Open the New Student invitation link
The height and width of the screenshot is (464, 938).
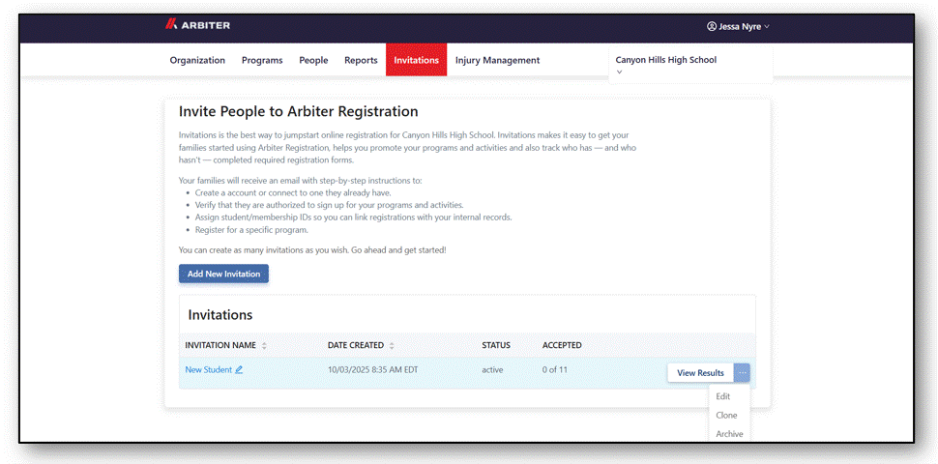coord(208,369)
